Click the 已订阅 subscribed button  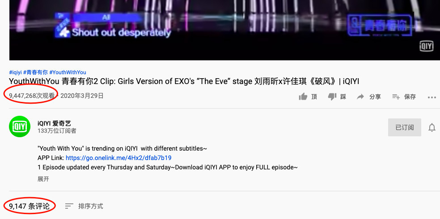[404, 127]
